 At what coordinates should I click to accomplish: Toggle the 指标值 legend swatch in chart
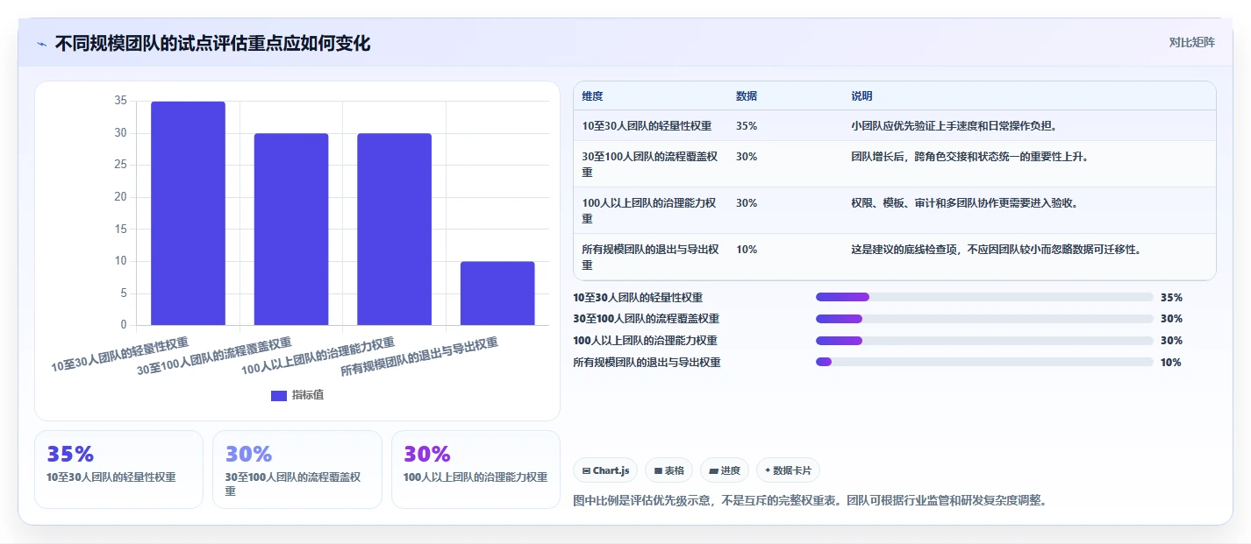279,395
